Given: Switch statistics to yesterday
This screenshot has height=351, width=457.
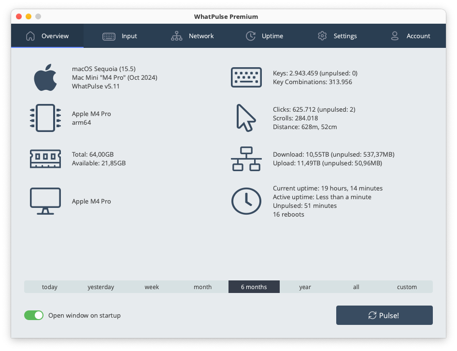Looking at the screenshot, I should pyautogui.click(x=100, y=287).
